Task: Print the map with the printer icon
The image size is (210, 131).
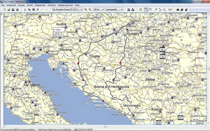Action: pyautogui.click(x=17, y=10)
